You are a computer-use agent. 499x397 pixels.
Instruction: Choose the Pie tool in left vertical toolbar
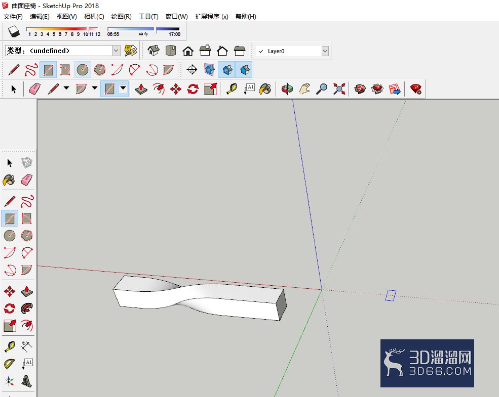[x=27, y=270]
